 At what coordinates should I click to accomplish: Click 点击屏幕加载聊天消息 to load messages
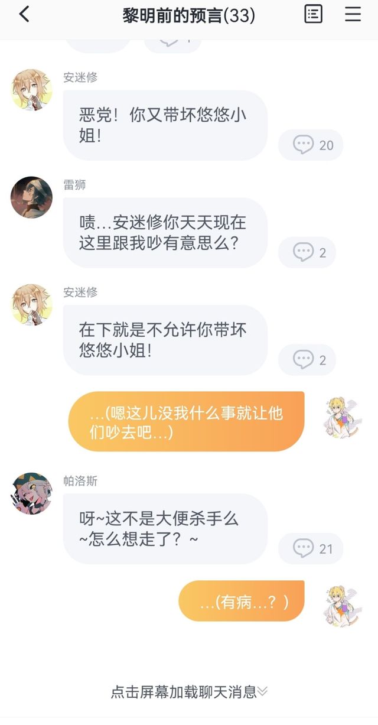click(184, 691)
